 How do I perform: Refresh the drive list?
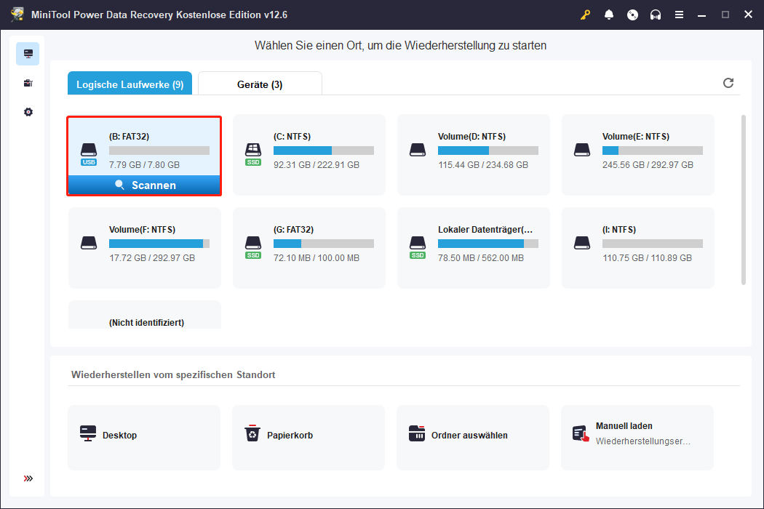tap(728, 83)
